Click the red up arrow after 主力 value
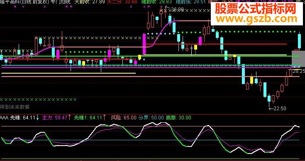This screenshot has height=161, width=305. coord(69,118)
